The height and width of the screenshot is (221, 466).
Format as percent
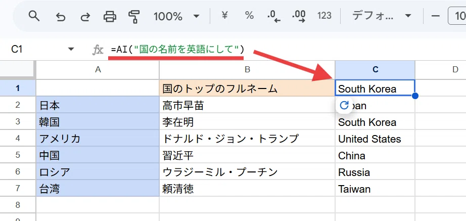pos(249,16)
